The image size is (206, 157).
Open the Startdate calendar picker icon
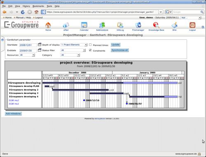(x=40, y=44)
